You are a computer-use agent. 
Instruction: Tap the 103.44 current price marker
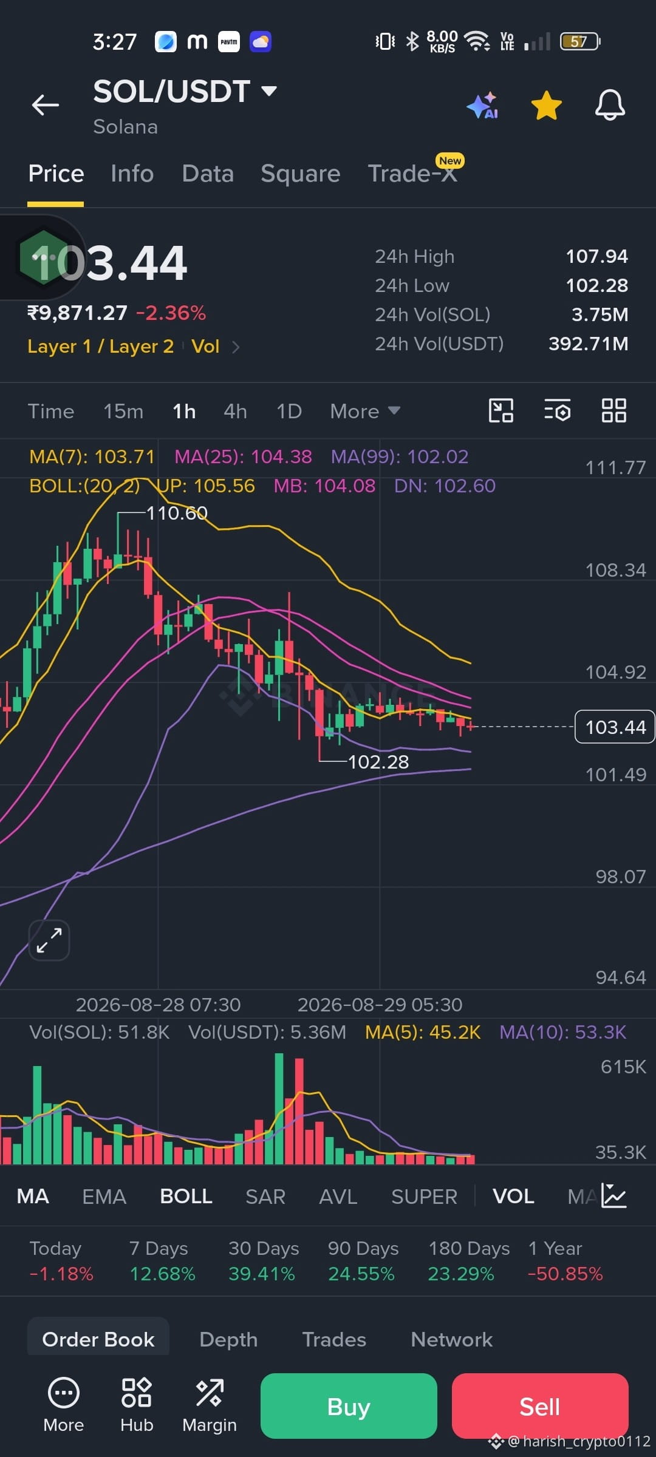tap(615, 727)
